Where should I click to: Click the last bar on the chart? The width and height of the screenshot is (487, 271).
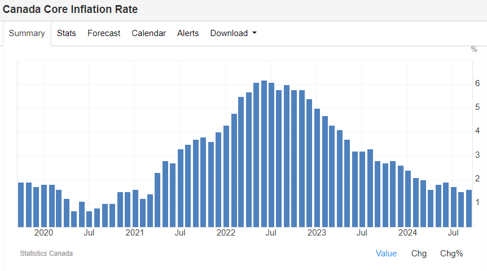pyautogui.click(x=469, y=208)
